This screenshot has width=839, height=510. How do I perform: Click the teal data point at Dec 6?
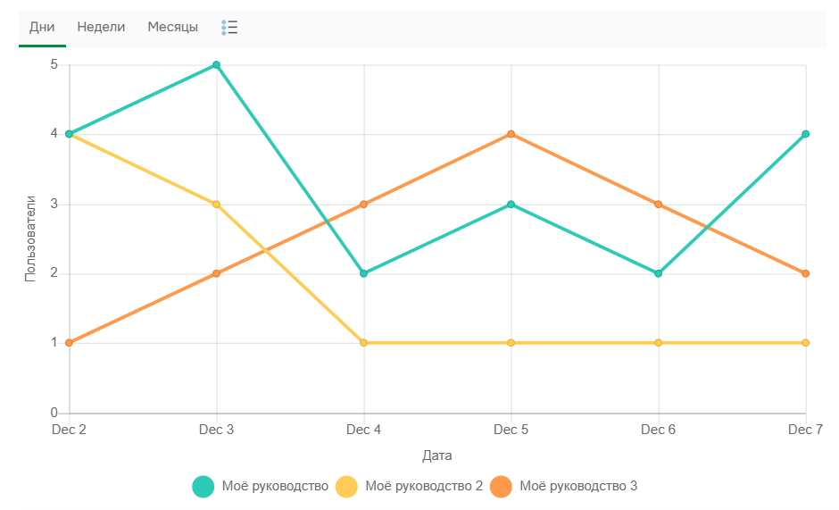[658, 273]
